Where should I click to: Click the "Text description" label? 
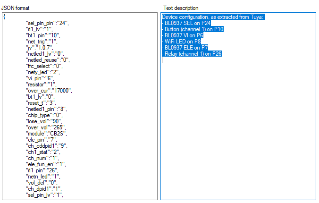pyautogui.click(x=181, y=8)
